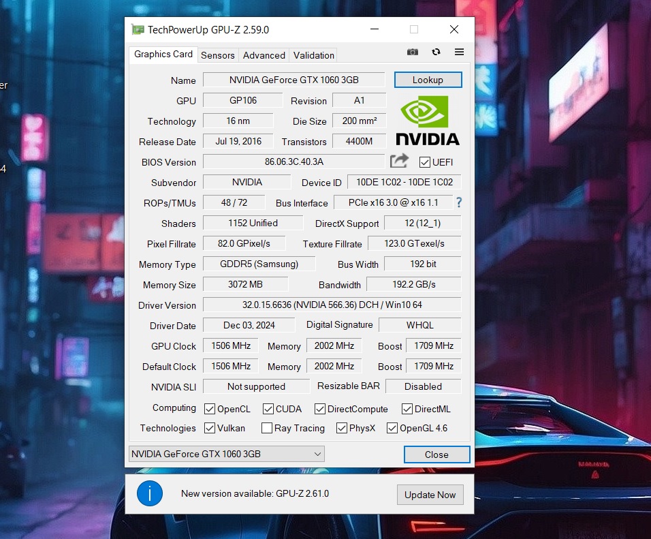651x539 pixels.
Task: Click the Bus Interface question mark
Action: pos(459,202)
